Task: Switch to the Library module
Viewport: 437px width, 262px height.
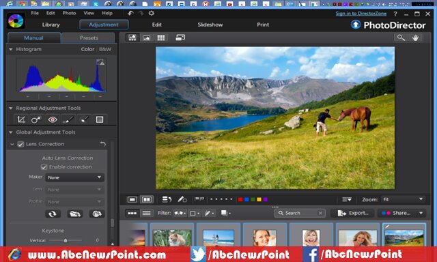Action: pos(51,25)
